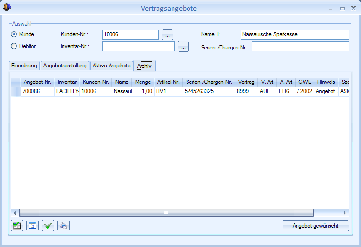Click into the Name 1 input field

click(x=295, y=34)
